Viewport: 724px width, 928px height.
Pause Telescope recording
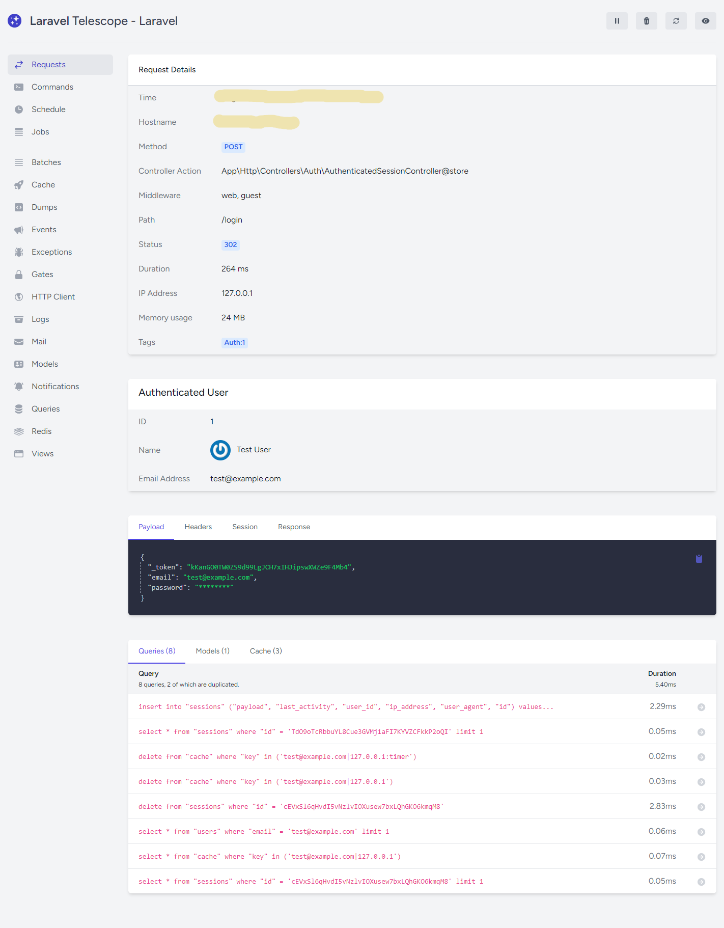617,21
